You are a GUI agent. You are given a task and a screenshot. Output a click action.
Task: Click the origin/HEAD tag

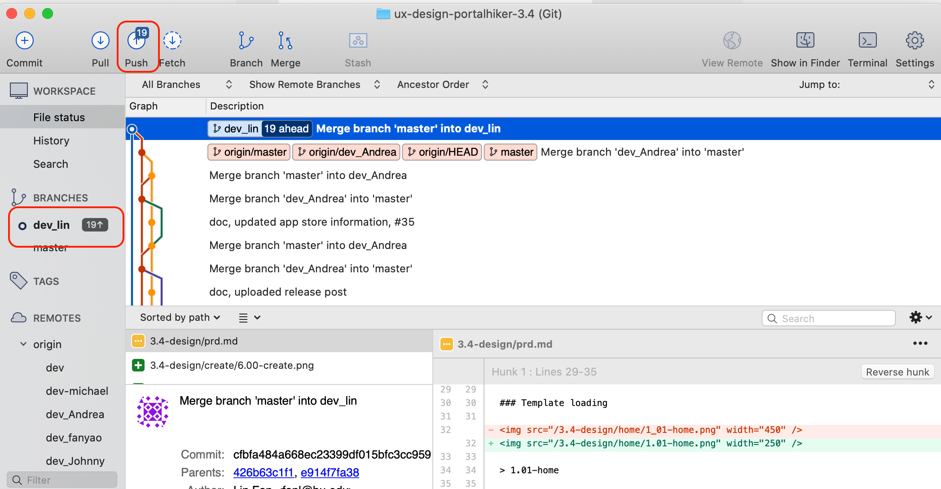[x=442, y=152]
